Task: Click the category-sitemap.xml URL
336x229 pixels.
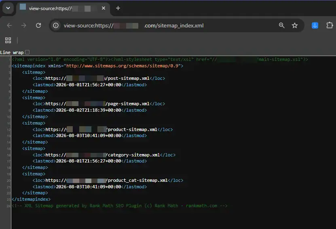Action: pyautogui.click(x=103, y=155)
